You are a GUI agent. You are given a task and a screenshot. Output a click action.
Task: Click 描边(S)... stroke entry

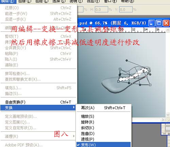pos(38,94)
